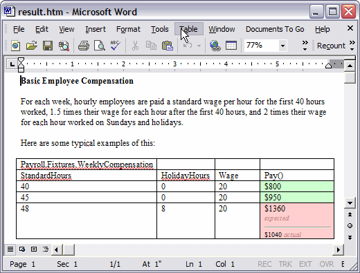Print the document with the printer icon
Screen dimensions: 360x273
(84, 46)
